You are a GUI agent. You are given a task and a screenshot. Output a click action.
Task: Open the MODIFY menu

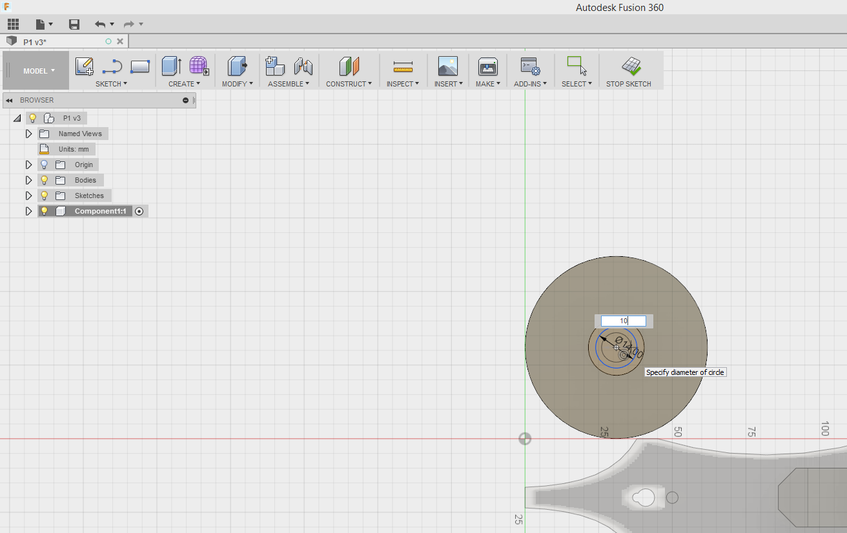(x=237, y=84)
